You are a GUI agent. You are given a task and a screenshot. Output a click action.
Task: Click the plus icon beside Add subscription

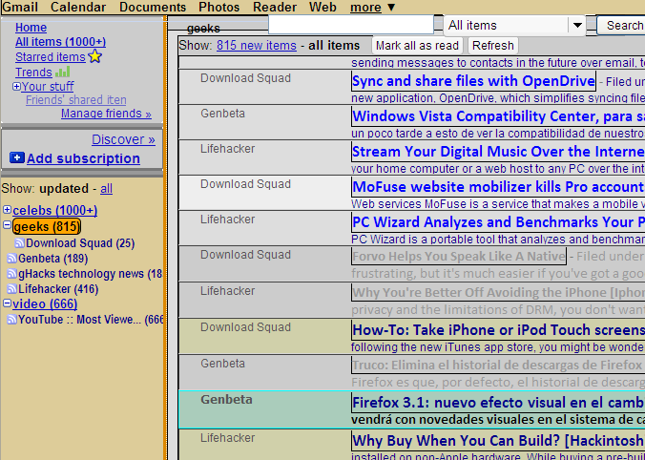tap(17, 157)
